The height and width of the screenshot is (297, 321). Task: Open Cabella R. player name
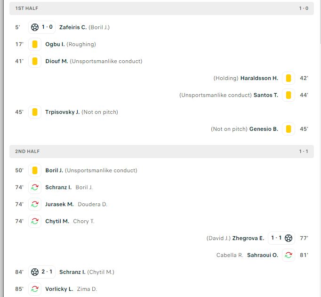click(x=230, y=255)
